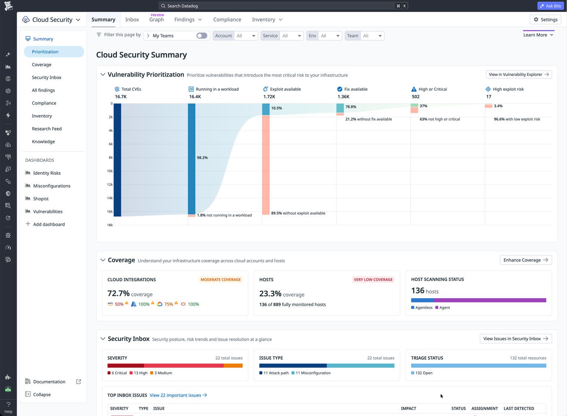This screenshot has width=567, height=416.
Task: Click Add dashboard
Action: point(45,224)
